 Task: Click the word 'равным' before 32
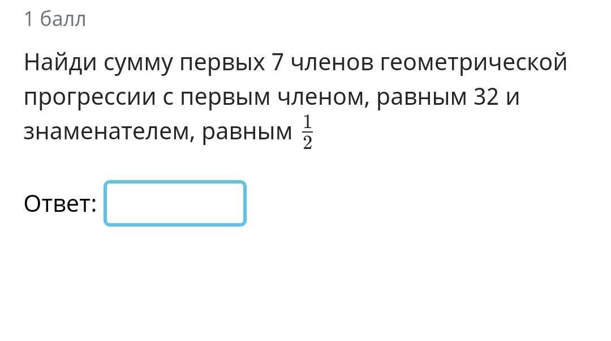[421, 99]
